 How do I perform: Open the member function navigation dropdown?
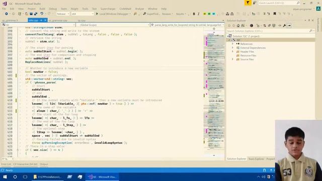click(187, 25)
